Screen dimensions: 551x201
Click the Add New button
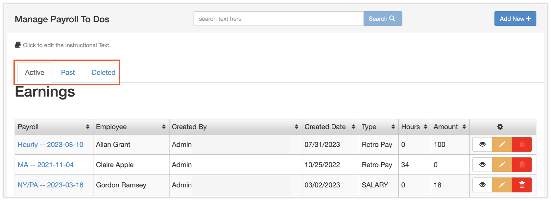coord(515,19)
